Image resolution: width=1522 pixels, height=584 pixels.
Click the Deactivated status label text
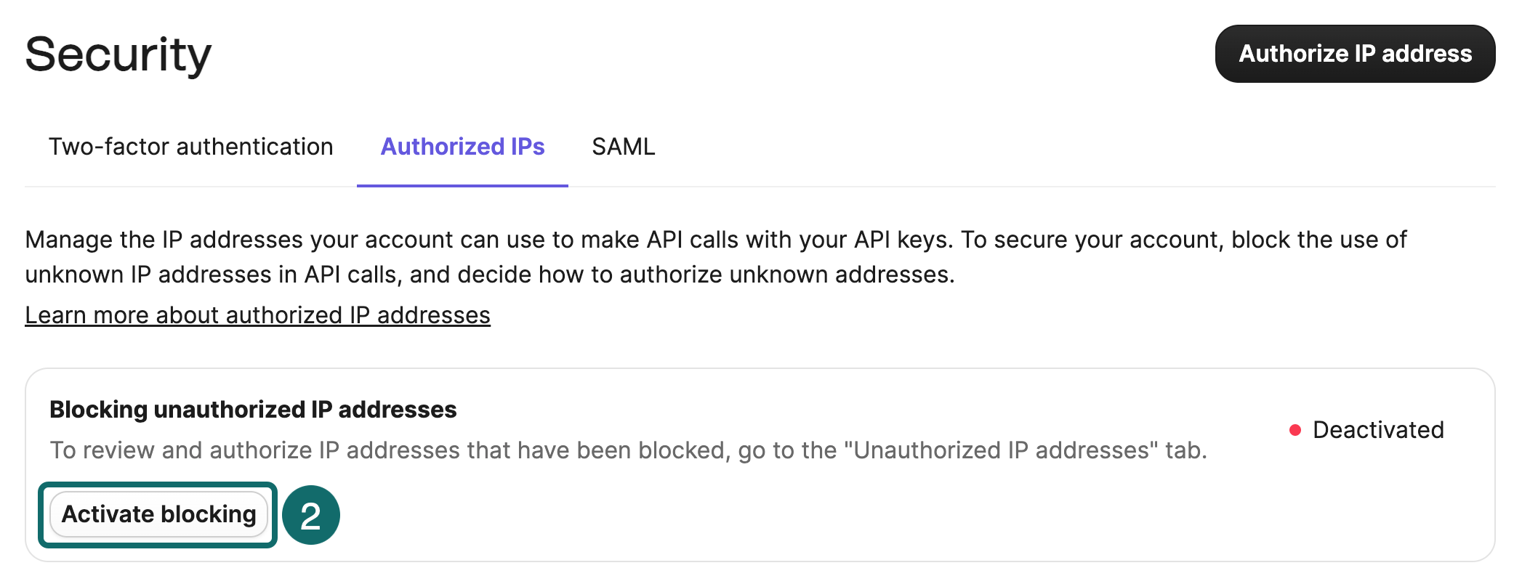coord(1377,429)
